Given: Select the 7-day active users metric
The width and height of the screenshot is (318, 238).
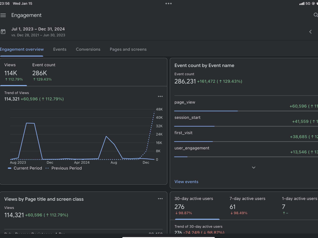Looking at the screenshot, I should point(247,206).
